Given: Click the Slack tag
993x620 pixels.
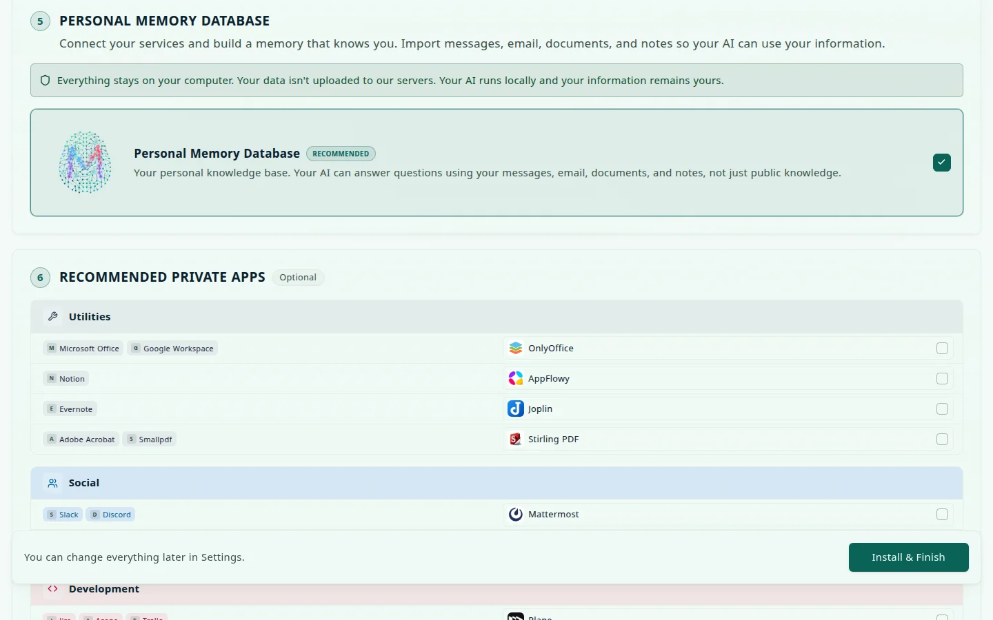Looking at the screenshot, I should coord(63,515).
